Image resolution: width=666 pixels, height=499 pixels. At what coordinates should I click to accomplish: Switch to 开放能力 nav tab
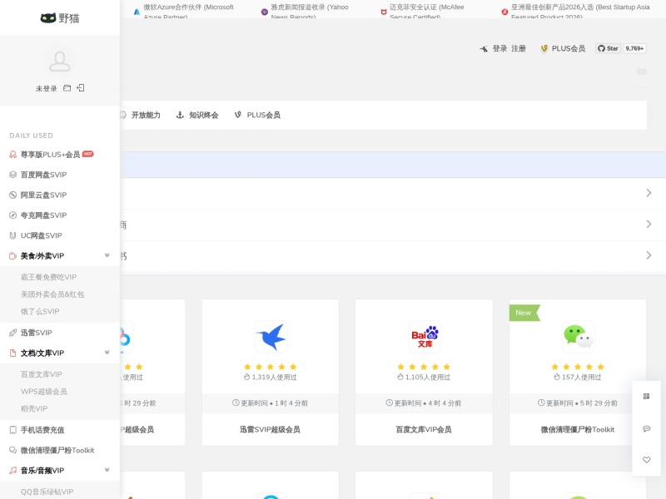pos(146,115)
